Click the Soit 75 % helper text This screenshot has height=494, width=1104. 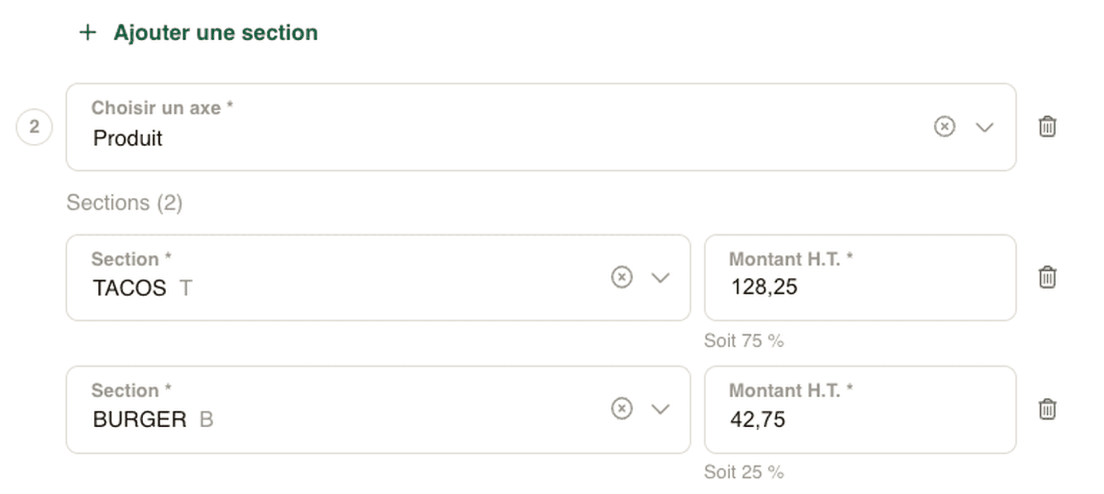pos(743,341)
